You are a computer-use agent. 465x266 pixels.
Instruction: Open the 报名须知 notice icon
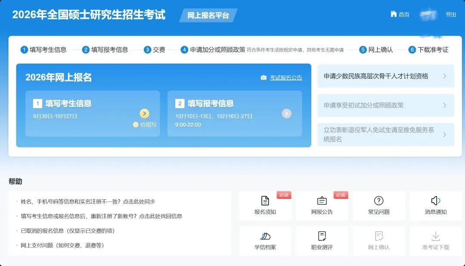pyautogui.click(x=265, y=205)
